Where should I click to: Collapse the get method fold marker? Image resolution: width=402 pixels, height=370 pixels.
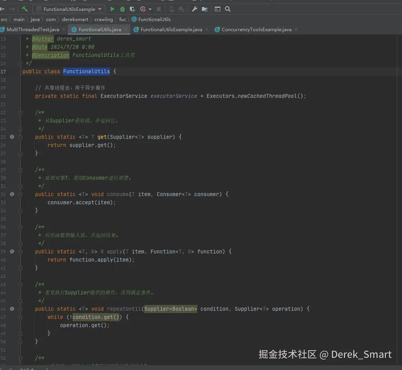pos(21,137)
